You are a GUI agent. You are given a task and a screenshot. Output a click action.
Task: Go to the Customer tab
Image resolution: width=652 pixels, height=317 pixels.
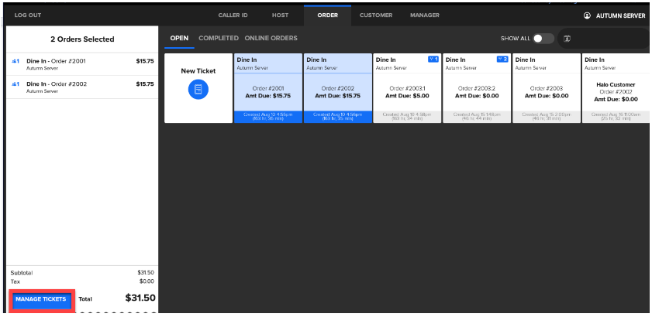pyautogui.click(x=376, y=15)
